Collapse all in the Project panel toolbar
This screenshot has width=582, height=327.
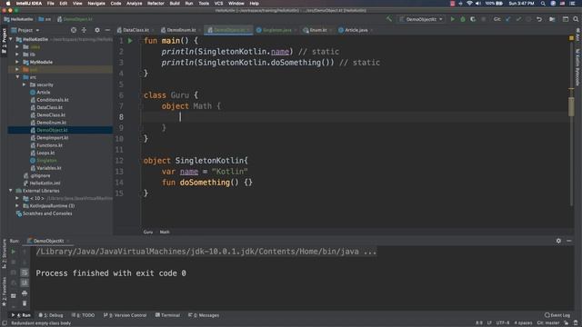pyautogui.click(x=85, y=30)
